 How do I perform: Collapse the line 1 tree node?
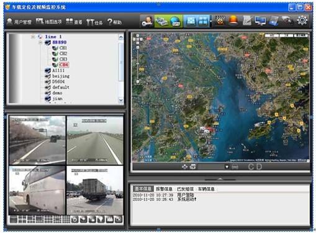pyautogui.click(x=33, y=37)
